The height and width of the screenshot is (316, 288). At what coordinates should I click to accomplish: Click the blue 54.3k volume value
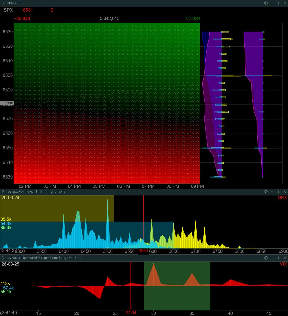click(6, 224)
